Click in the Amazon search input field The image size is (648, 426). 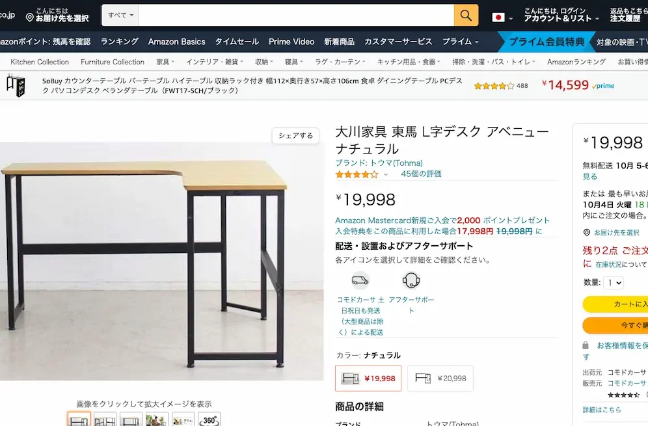pyautogui.click(x=296, y=16)
